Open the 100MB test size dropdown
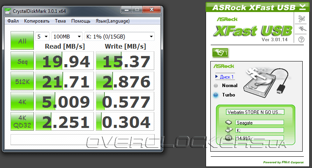Viewport: 312px width, 168px height. tap(67, 37)
